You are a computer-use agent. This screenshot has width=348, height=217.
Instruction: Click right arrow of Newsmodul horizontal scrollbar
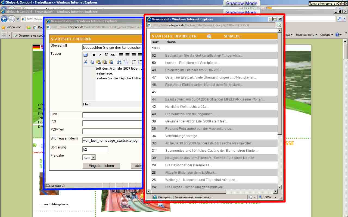[275, 191]
